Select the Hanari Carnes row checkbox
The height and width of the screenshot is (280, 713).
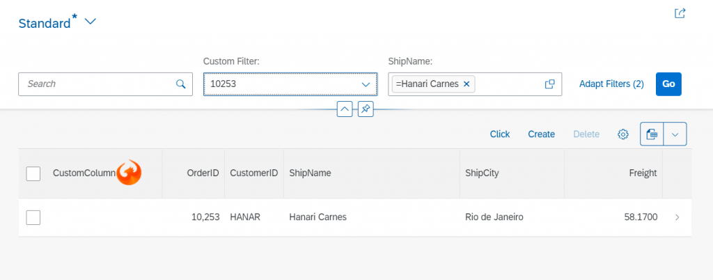tap(33, 217)
